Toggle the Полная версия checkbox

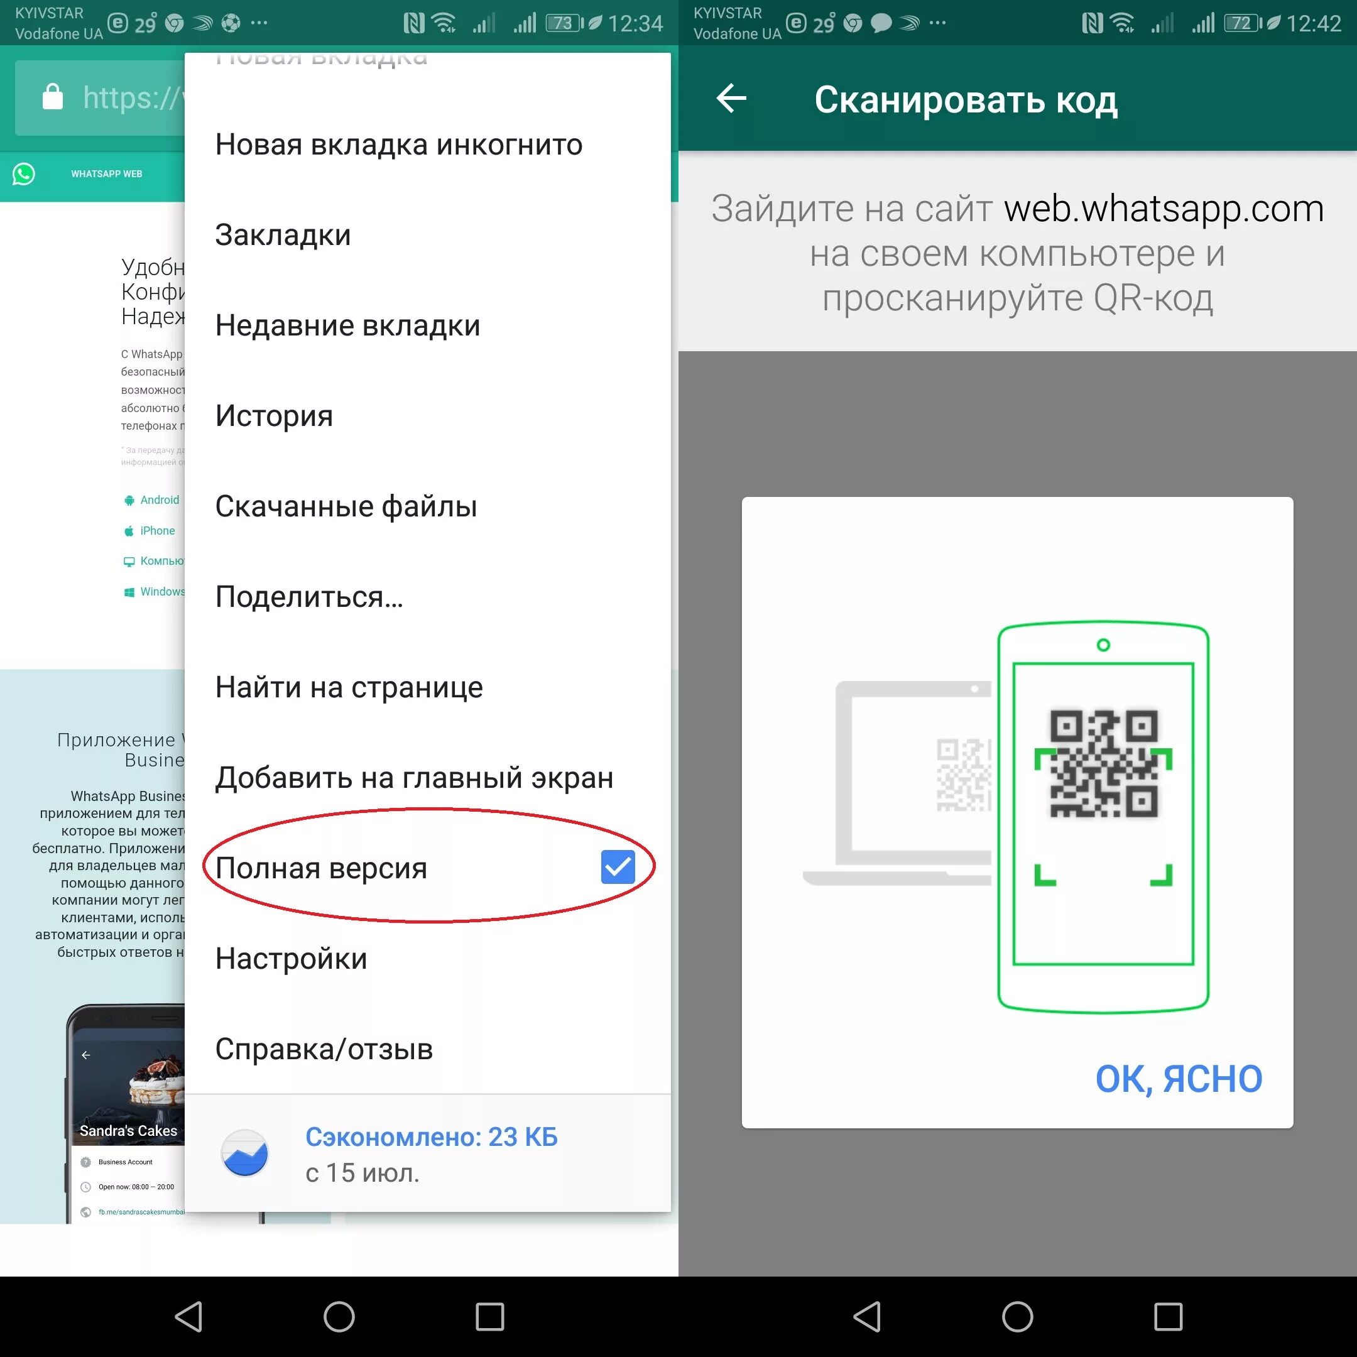pos(621,868)
